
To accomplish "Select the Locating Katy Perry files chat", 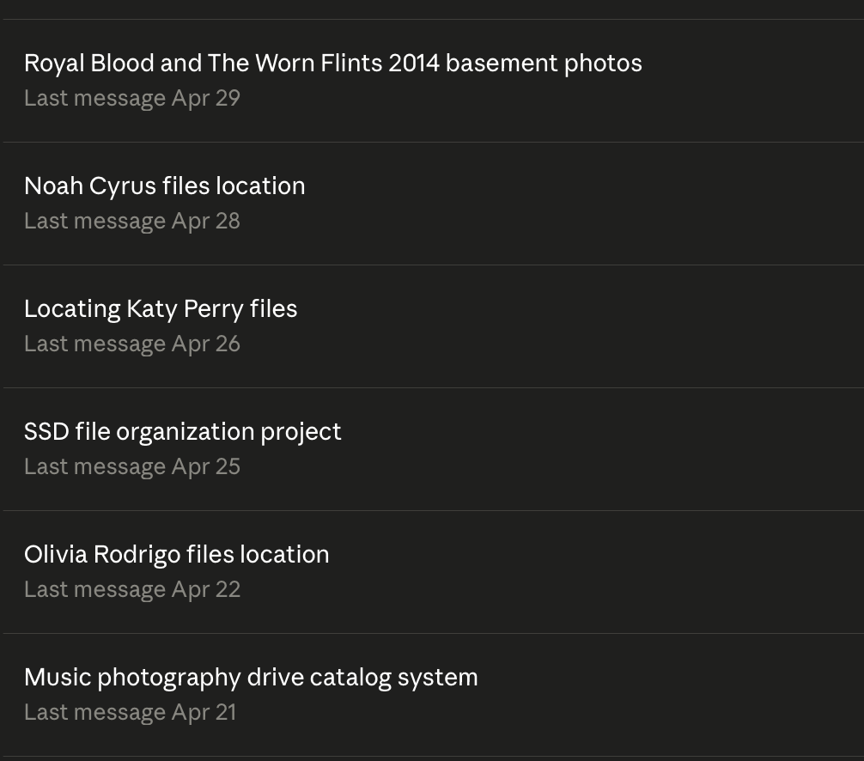I will coord(433,326).
